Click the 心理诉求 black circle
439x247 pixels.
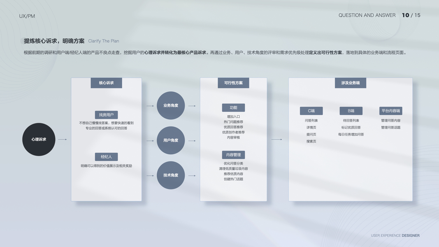(39, 140)
